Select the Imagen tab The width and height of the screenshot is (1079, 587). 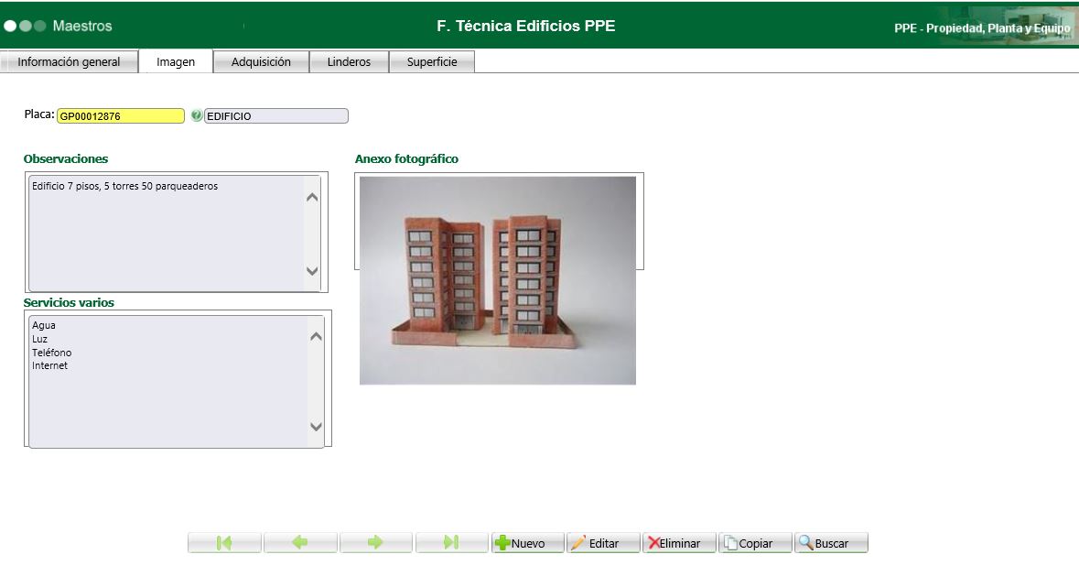(176, 62)
